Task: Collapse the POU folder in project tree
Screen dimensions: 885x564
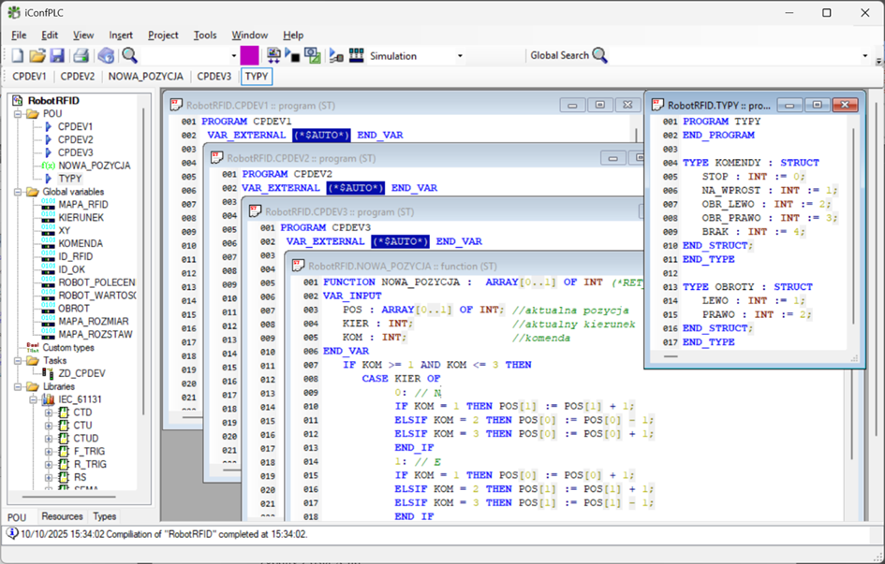Action: 19,114
